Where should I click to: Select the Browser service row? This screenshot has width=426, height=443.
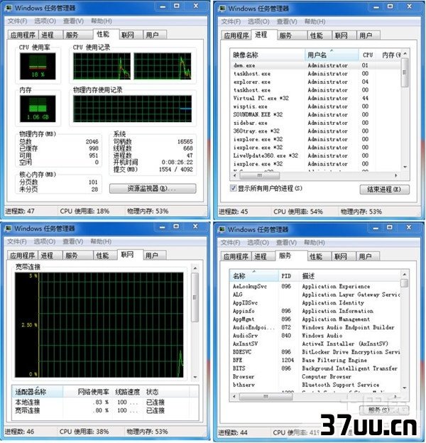click(x=315, y=376)
